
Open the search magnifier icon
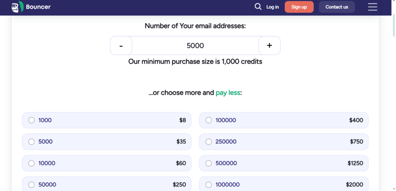tap(258, 7)
